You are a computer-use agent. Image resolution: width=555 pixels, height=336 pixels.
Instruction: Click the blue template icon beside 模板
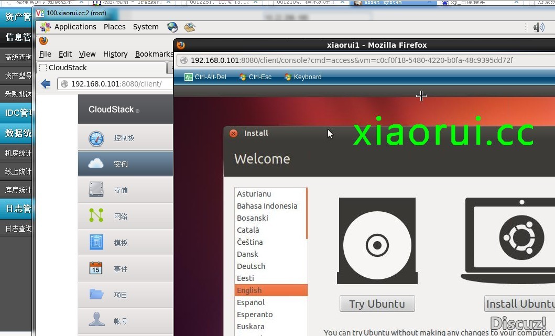click(x=96, y=242)
